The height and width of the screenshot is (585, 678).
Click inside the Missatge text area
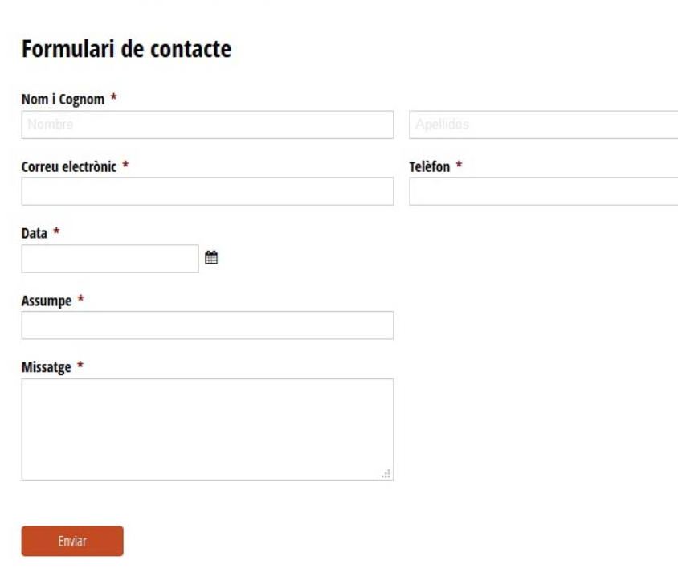click(207, 430)
